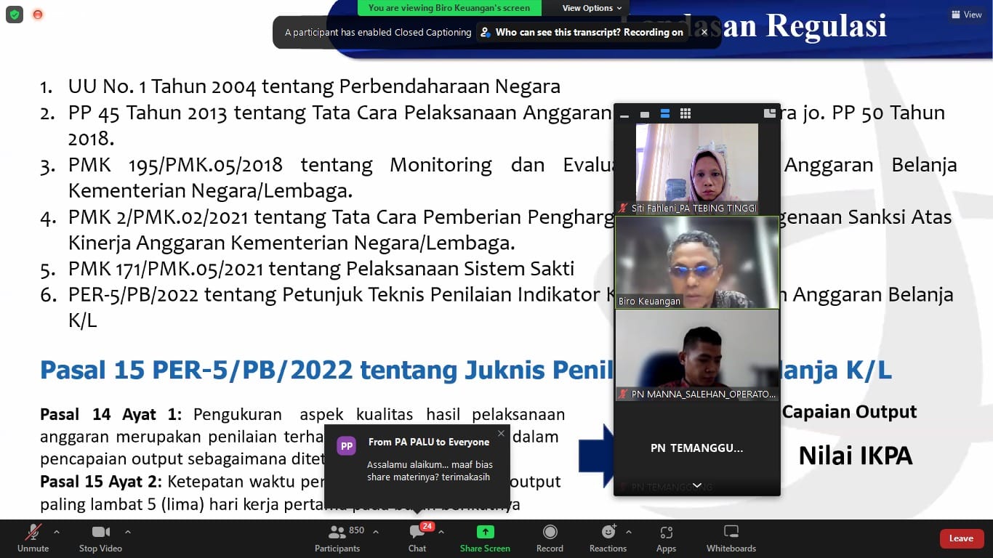Pop out the floating video panel
The image size is (993, 558).
coord(769,113)
